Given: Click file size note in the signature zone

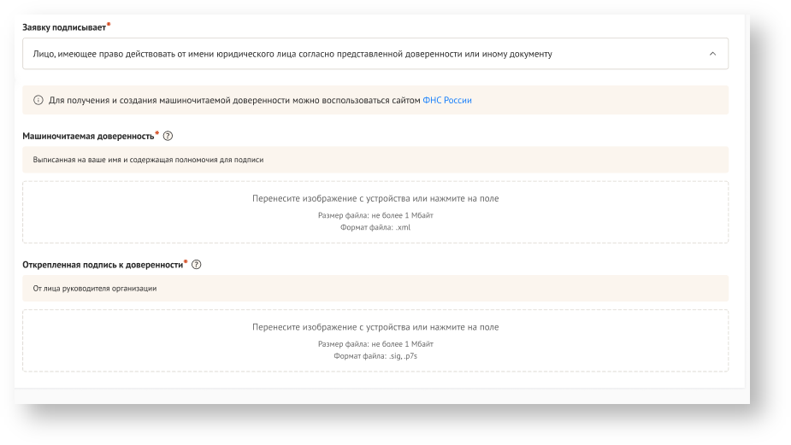Looking at the screenshot, I should (375, 344).
